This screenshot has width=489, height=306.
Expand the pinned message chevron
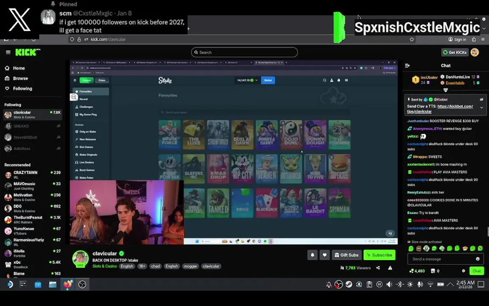[481, 108]
